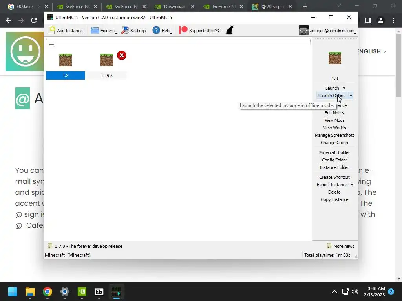Expand the Launch Offline dropdown arrow
Image resolution: width=402 pixels, height=301 pixels.
351,96
